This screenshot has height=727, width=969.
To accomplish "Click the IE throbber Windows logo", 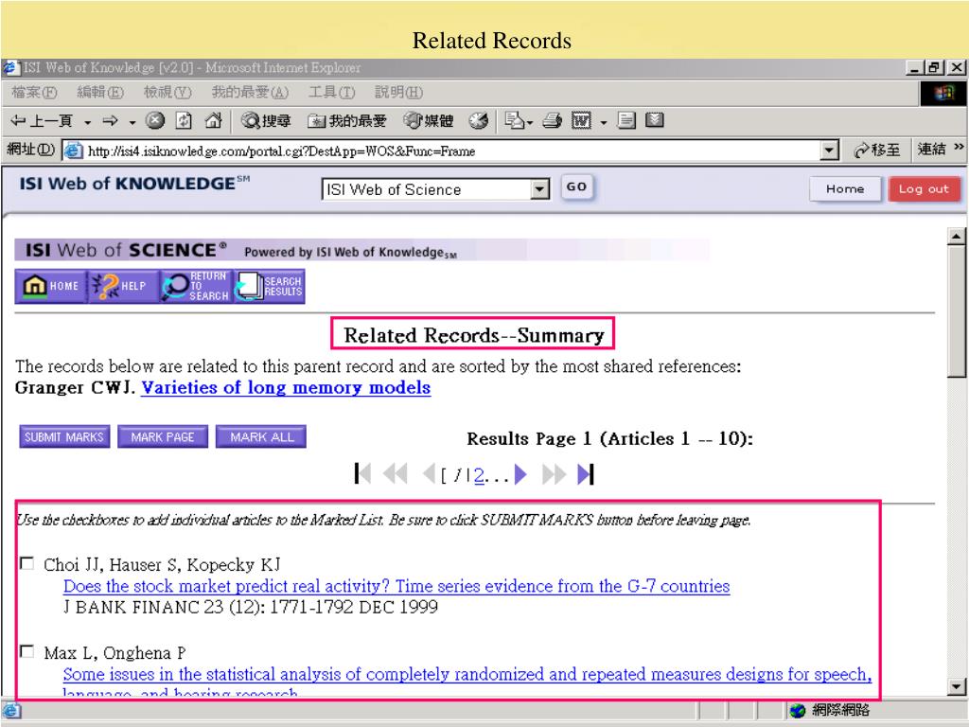I will (943, 94).
